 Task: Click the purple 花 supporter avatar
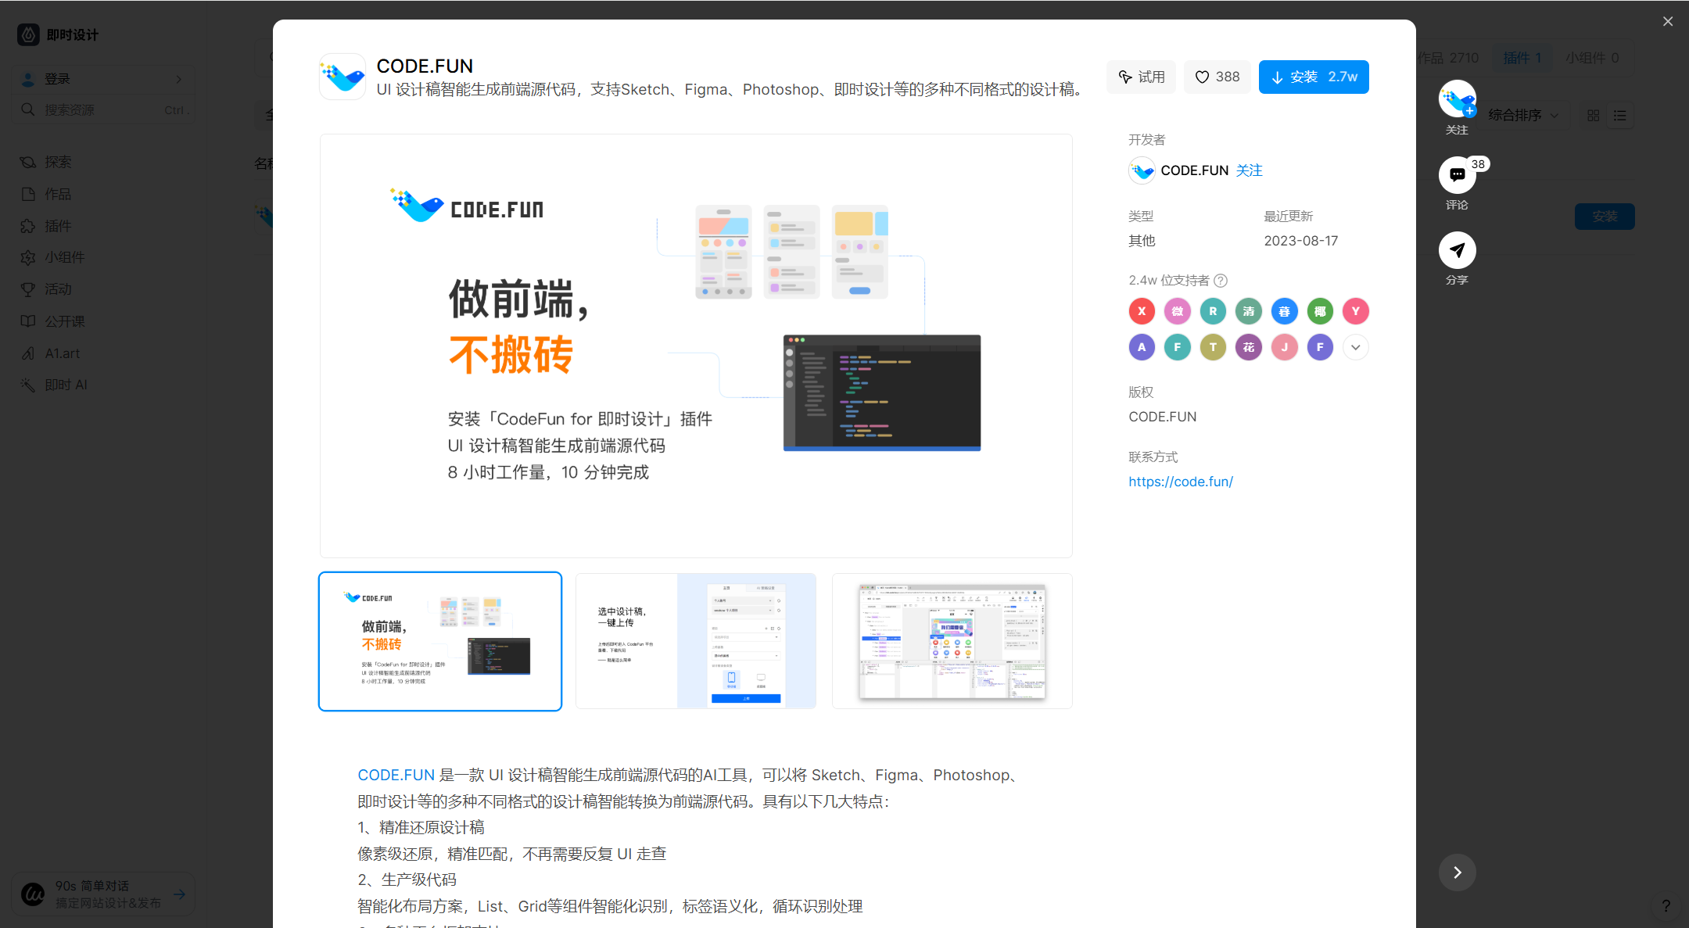tap(1249, 347)
